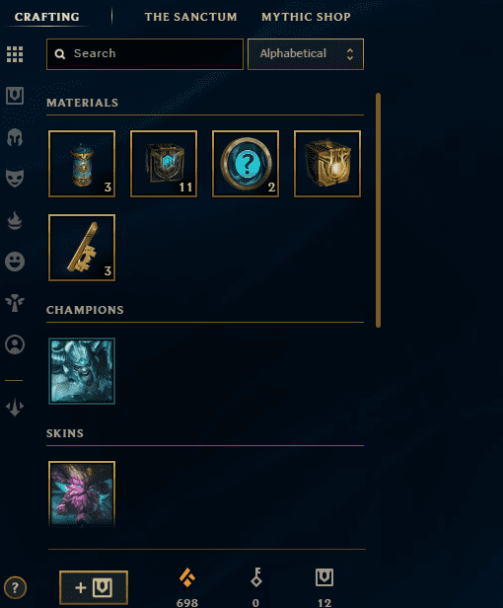
Task: Select the Hextech chest with count 11
Action: click(x=164, y=164)
